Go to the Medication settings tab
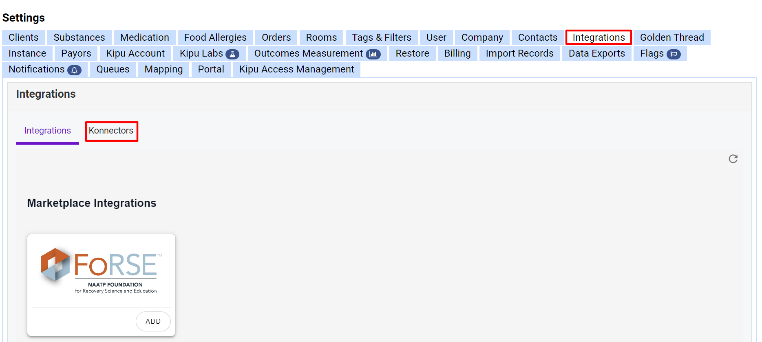The width and height of the screenshot is (762, 342). click(x=144, y=37)
